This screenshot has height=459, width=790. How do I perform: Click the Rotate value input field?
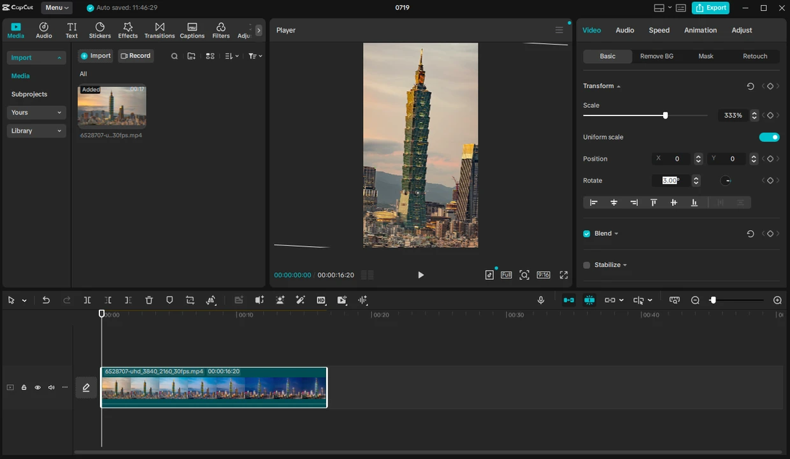point(671,181)
